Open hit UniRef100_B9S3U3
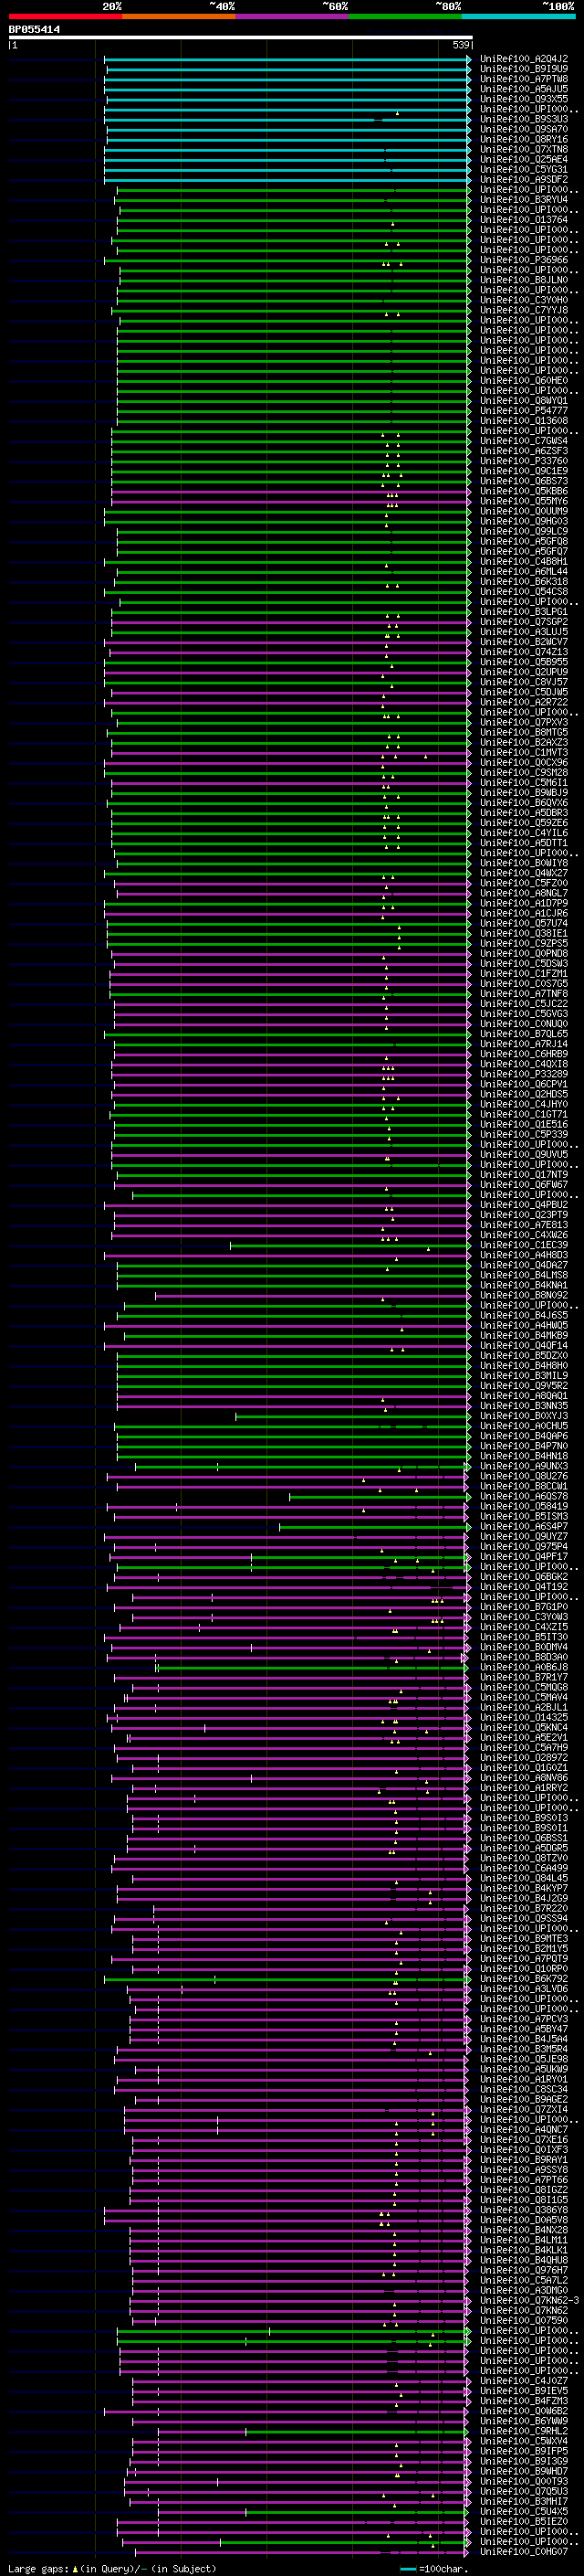Screen dimensions: 584x2576 coord(524,119)
